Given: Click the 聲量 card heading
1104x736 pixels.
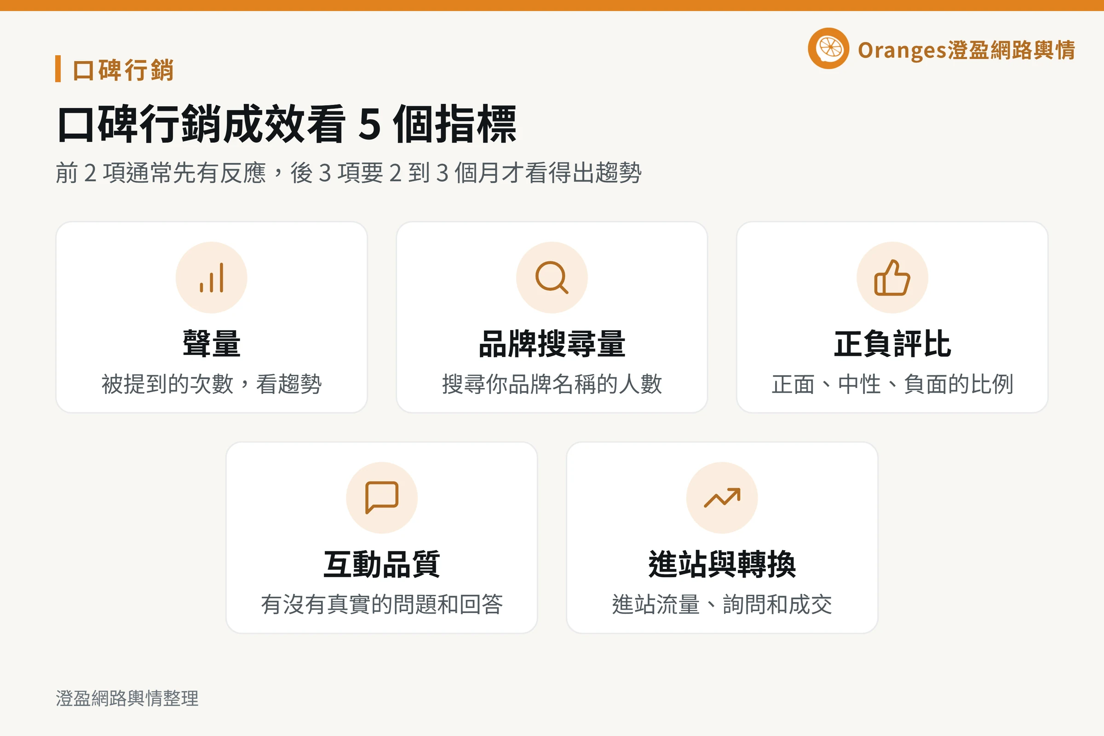Looking at the screenshot, I should 212,343.
